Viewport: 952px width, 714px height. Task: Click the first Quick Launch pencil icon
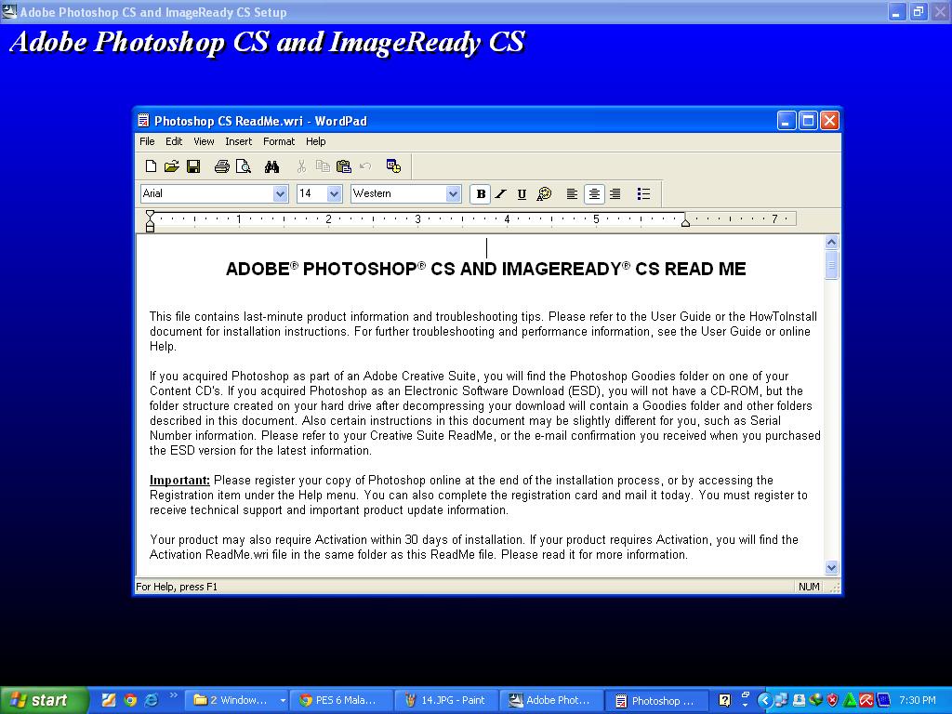[108, 700]
